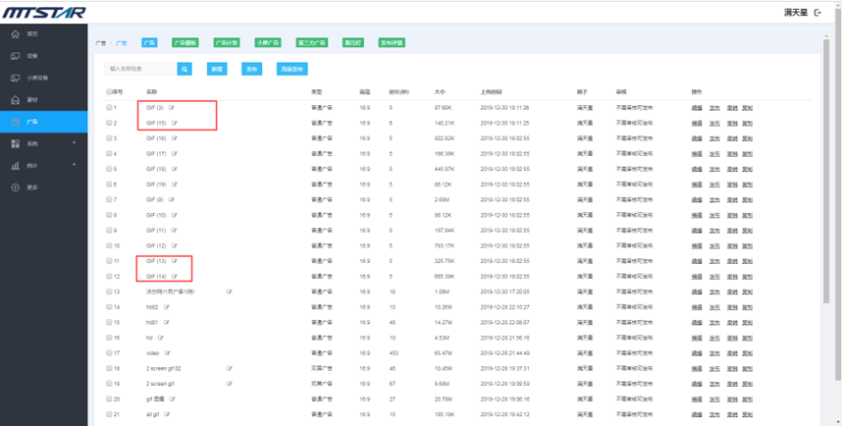Open the 小屏广告 tab
The image size is (842, 426).
268,43
